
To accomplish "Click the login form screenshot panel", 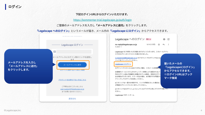I will tap(73, 68).
